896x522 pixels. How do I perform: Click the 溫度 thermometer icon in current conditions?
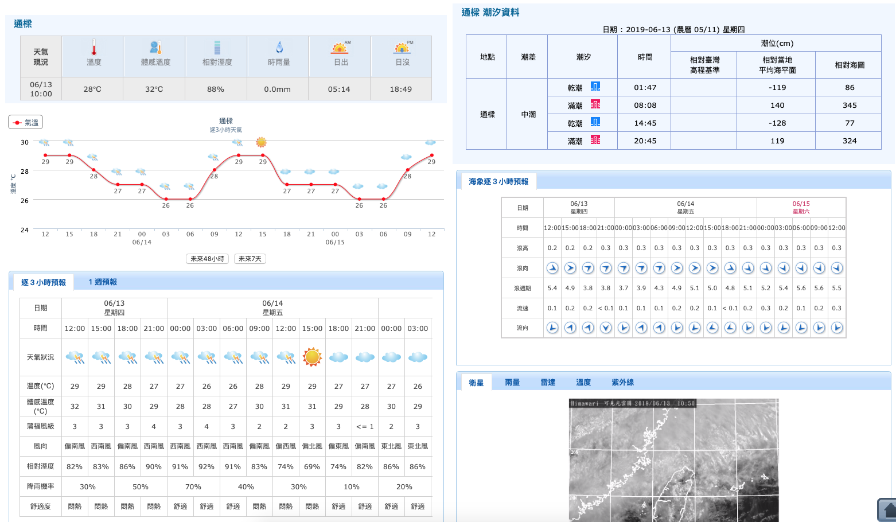click(x=94, y=48)
